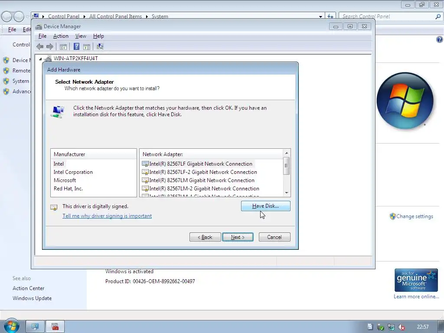Click the Forward arrow in Device Manager toolbar
The image size is (444, 333).
click(x=50, y=47)
